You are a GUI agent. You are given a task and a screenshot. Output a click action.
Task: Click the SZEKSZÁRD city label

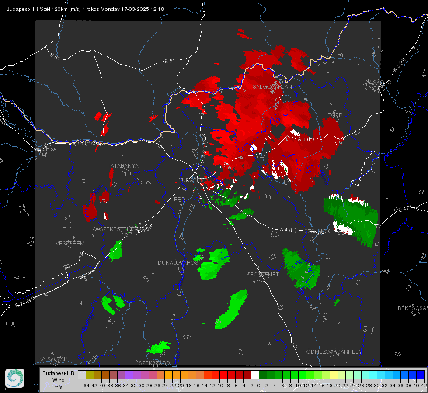pyautogui.click(x=154, y=363)
